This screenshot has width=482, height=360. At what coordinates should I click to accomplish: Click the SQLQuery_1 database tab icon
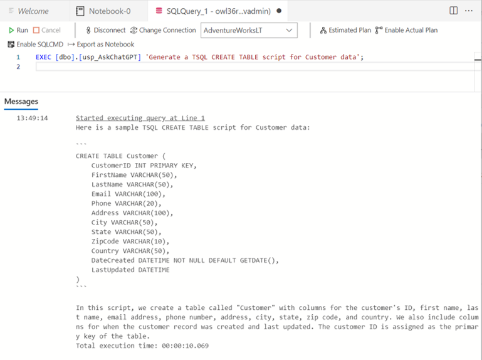pos(159,11)
